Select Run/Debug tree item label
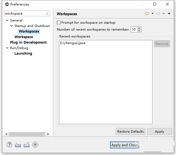Screen dimensions: 176x155 tap(19, 48)
